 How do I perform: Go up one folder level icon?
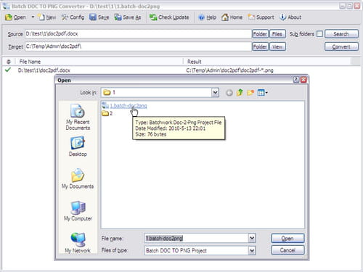coord(240,92)
